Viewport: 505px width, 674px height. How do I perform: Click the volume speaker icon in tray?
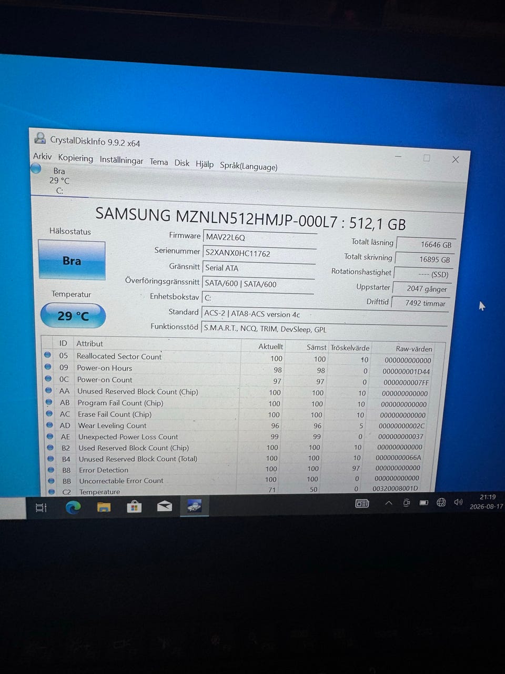[459, 502]
